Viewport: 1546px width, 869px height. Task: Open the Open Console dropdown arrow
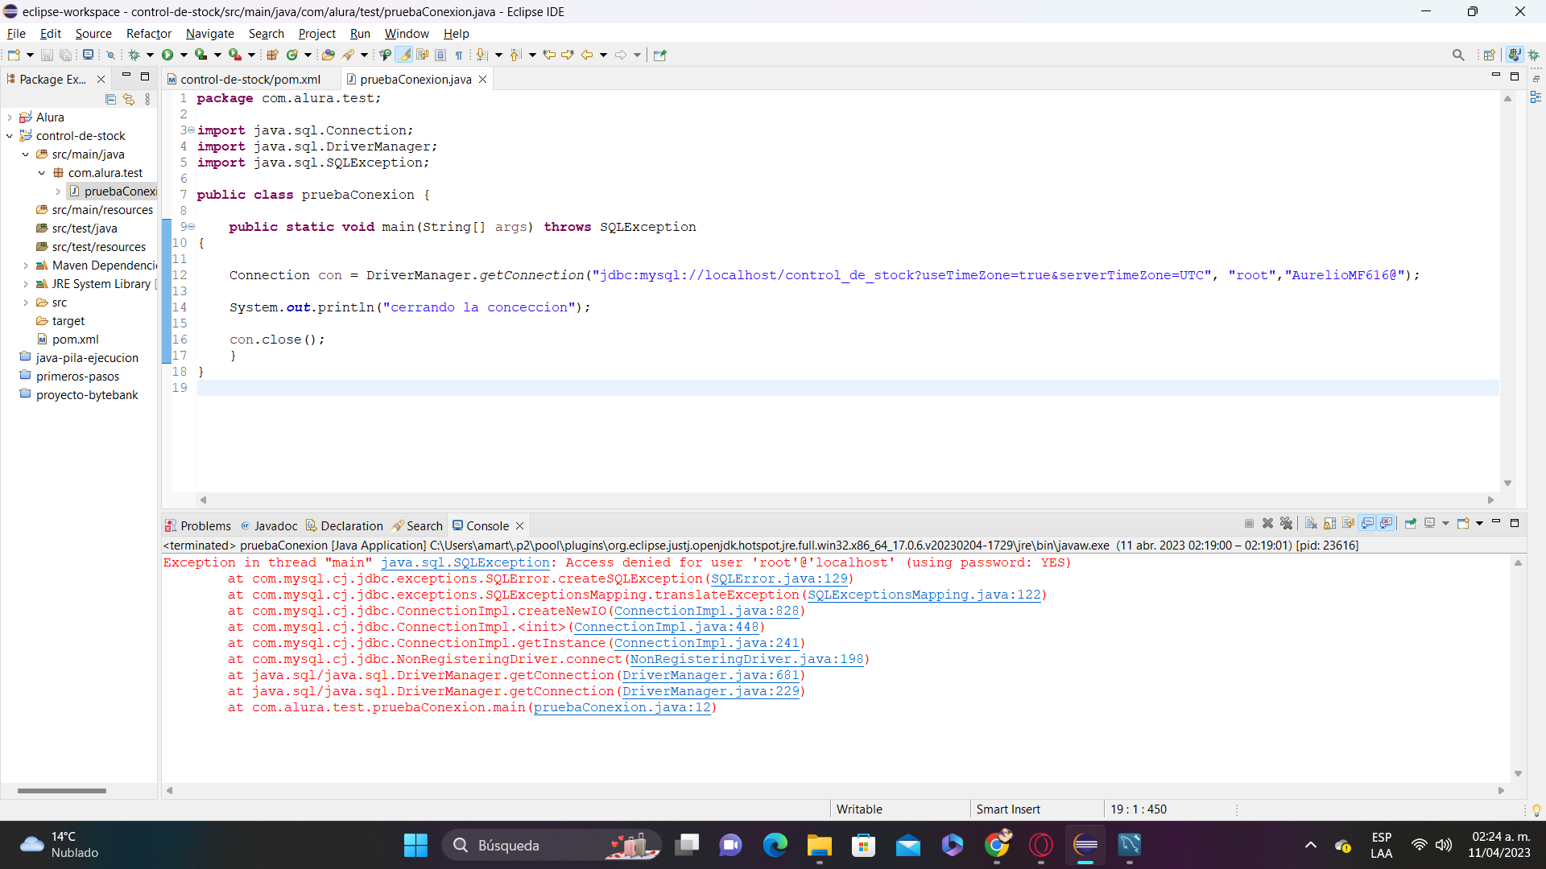point(1479,524)
